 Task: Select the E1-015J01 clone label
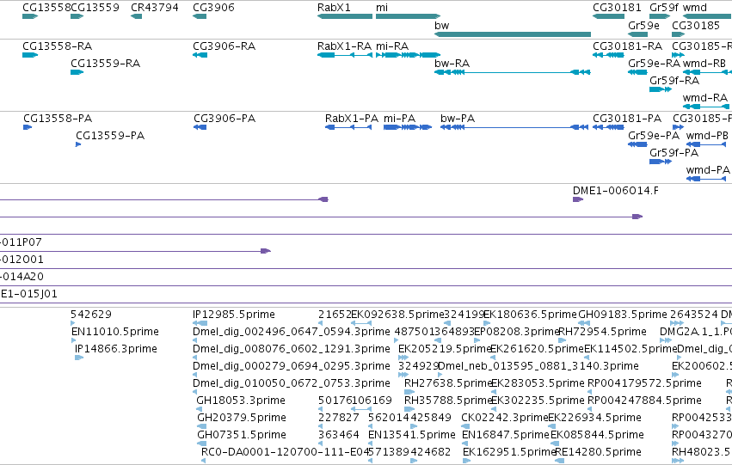tap(29, 294)
